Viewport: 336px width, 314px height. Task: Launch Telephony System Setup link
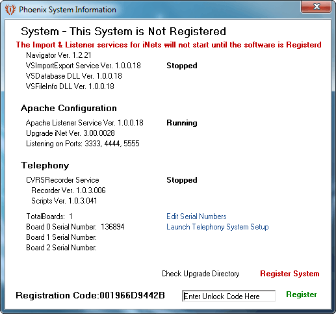[218, 227]
